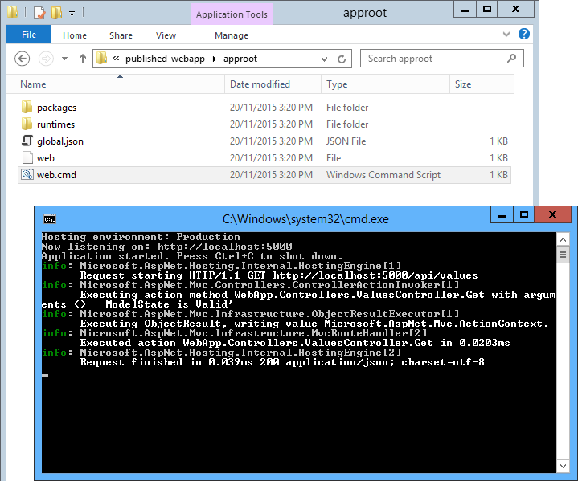This screenshot has height=481, width=578.
Task: Minimize the approot Explorer window
Action: [465, 9]
